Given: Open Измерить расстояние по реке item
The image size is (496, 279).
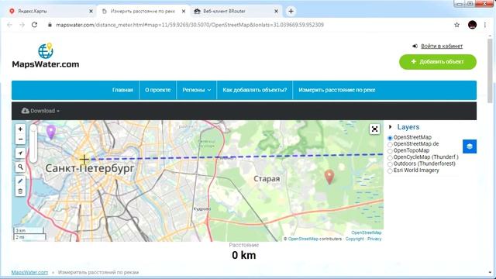Looking at the screenshot, I should tap(337, 90).
